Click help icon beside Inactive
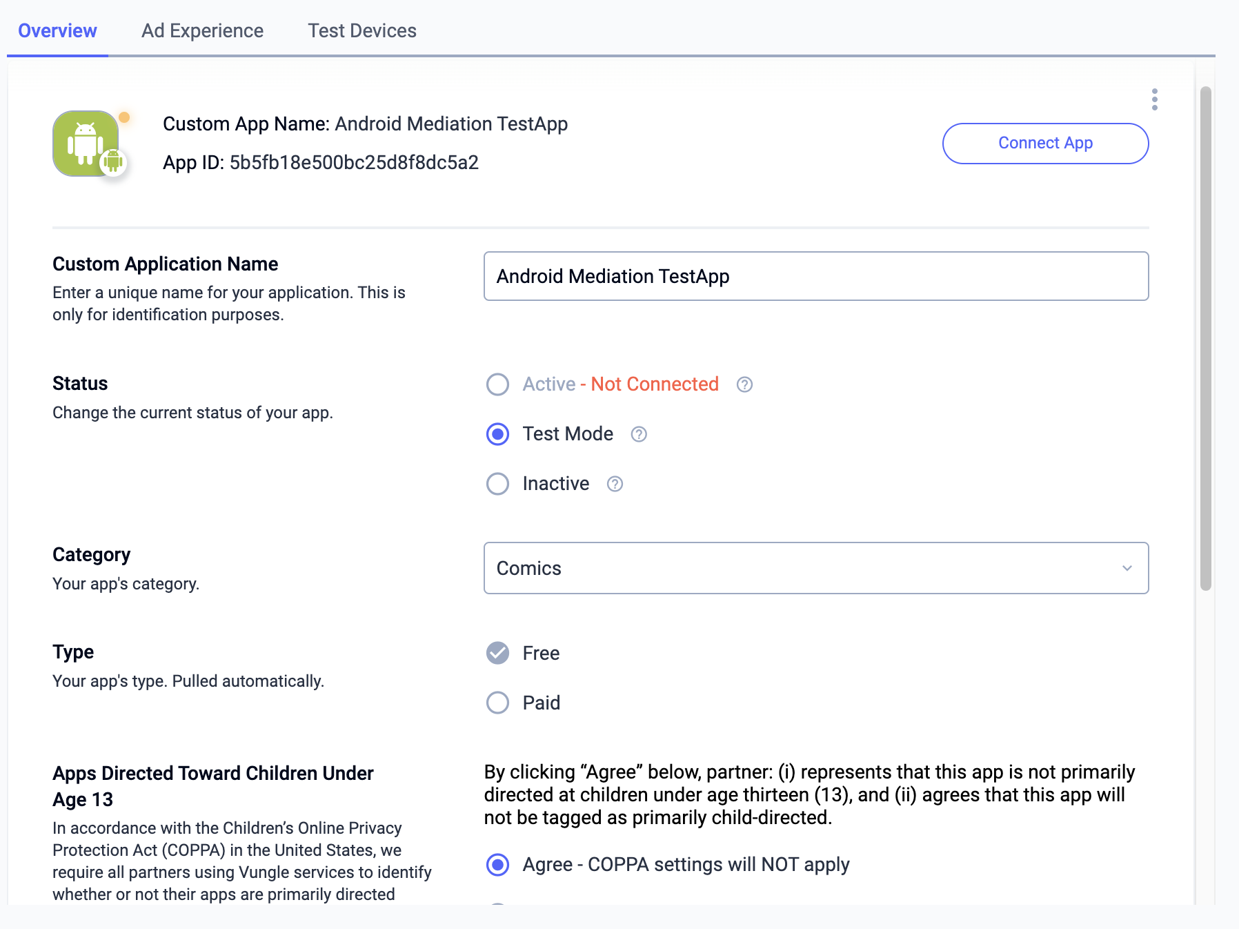The image size is (1239, 929). pyautogui.click(x=615, y=484)
